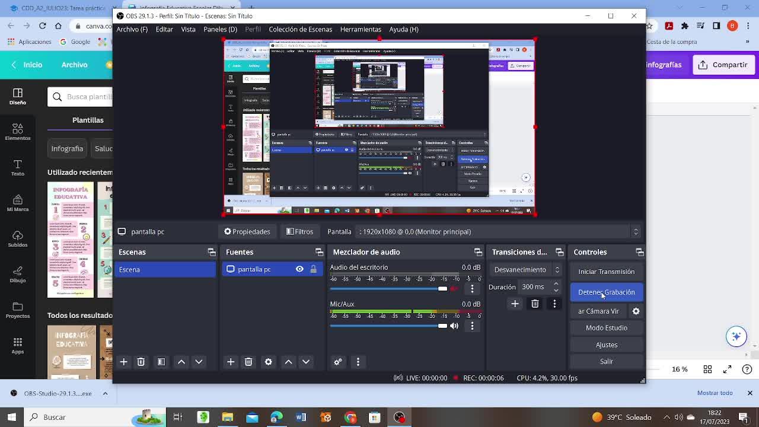Open the Editar menu
The height and width of the screenshot is (427, 759).
coord(164,29)
